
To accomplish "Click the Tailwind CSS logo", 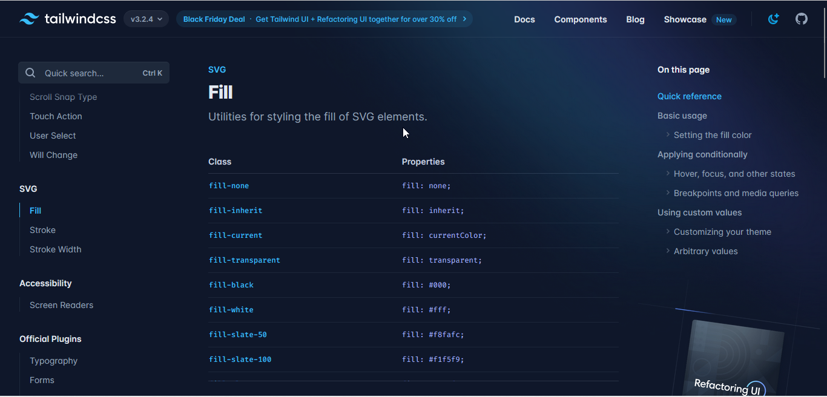I will click(67, 19).
